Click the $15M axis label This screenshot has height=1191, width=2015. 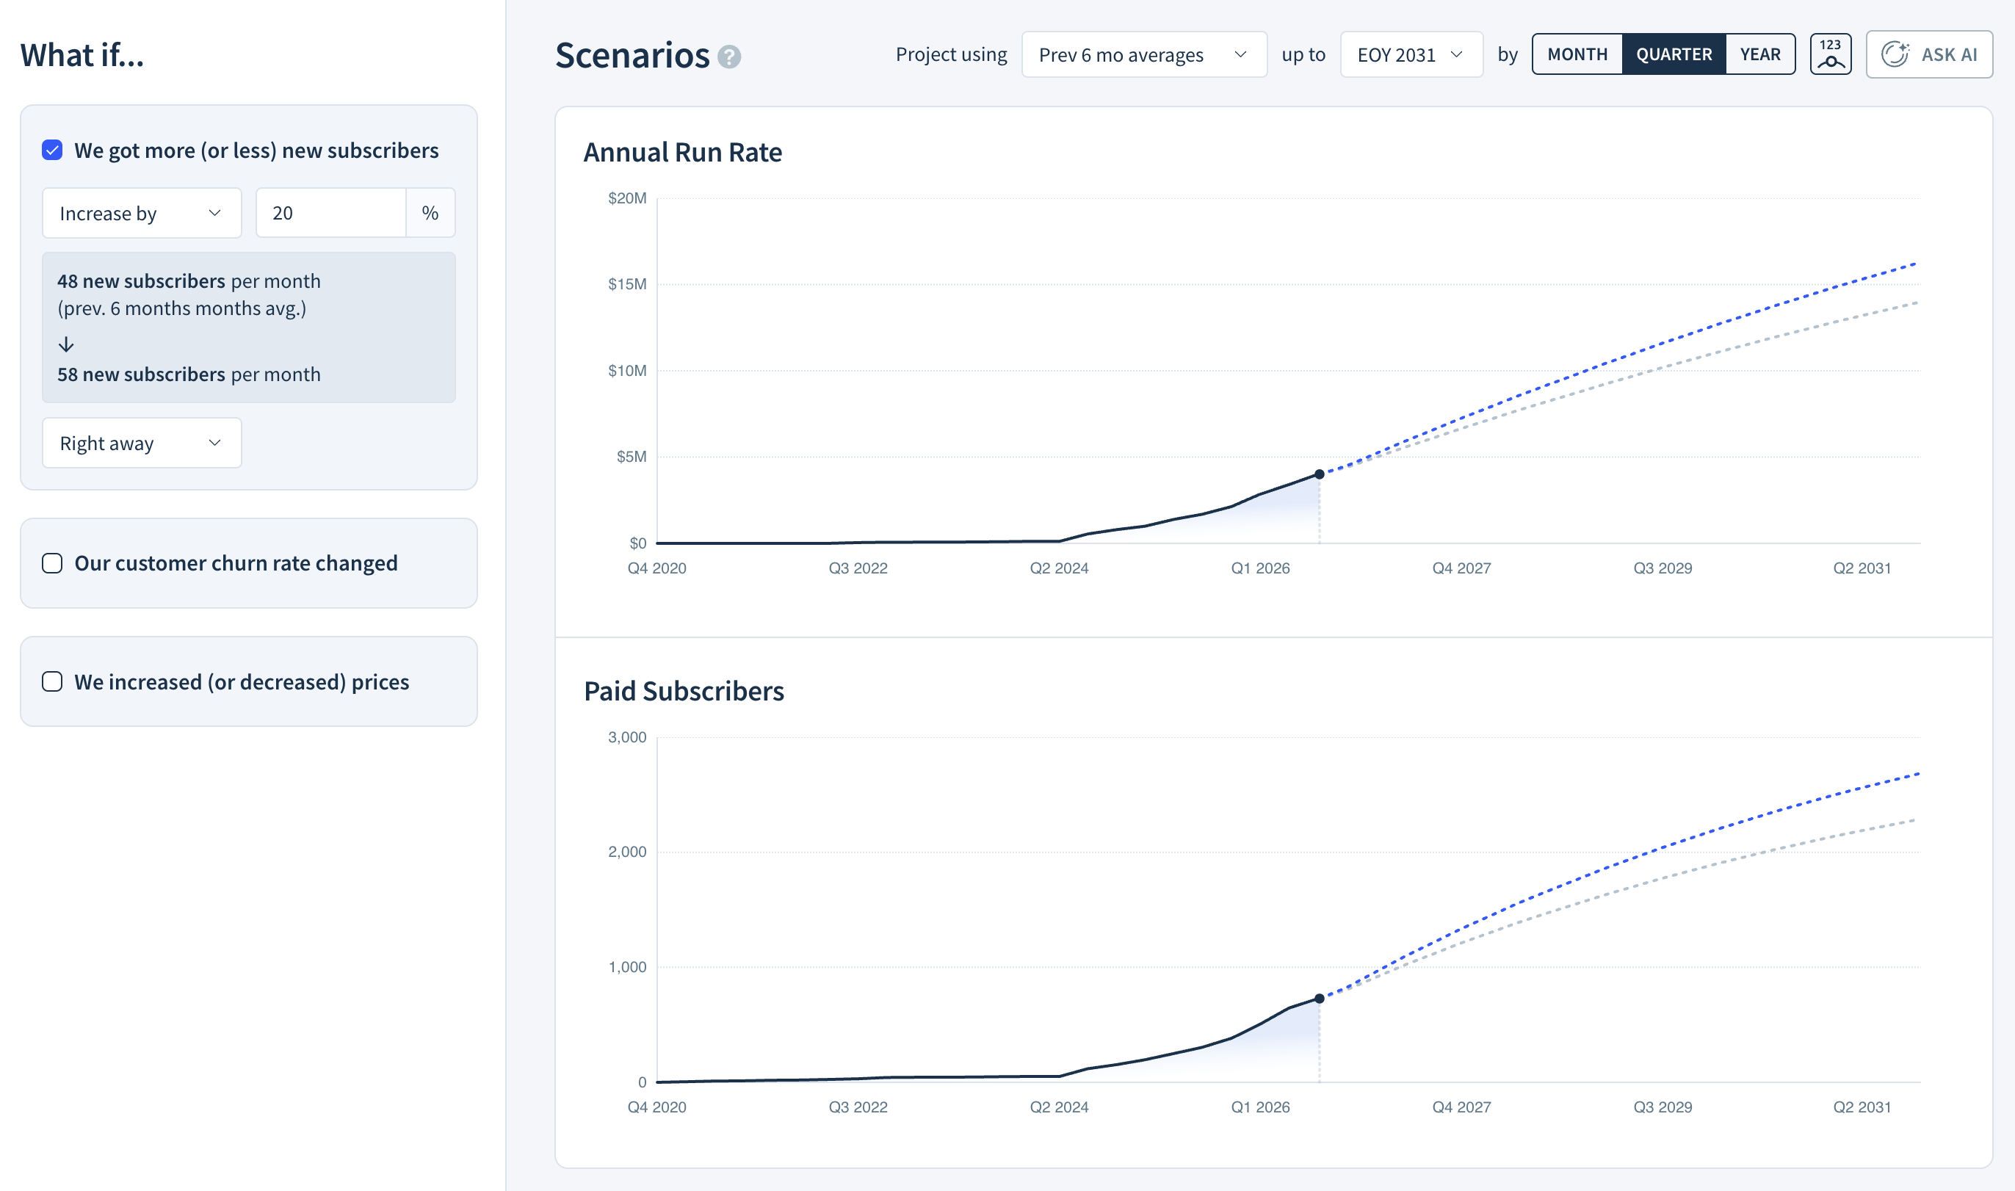coord(628,284)
